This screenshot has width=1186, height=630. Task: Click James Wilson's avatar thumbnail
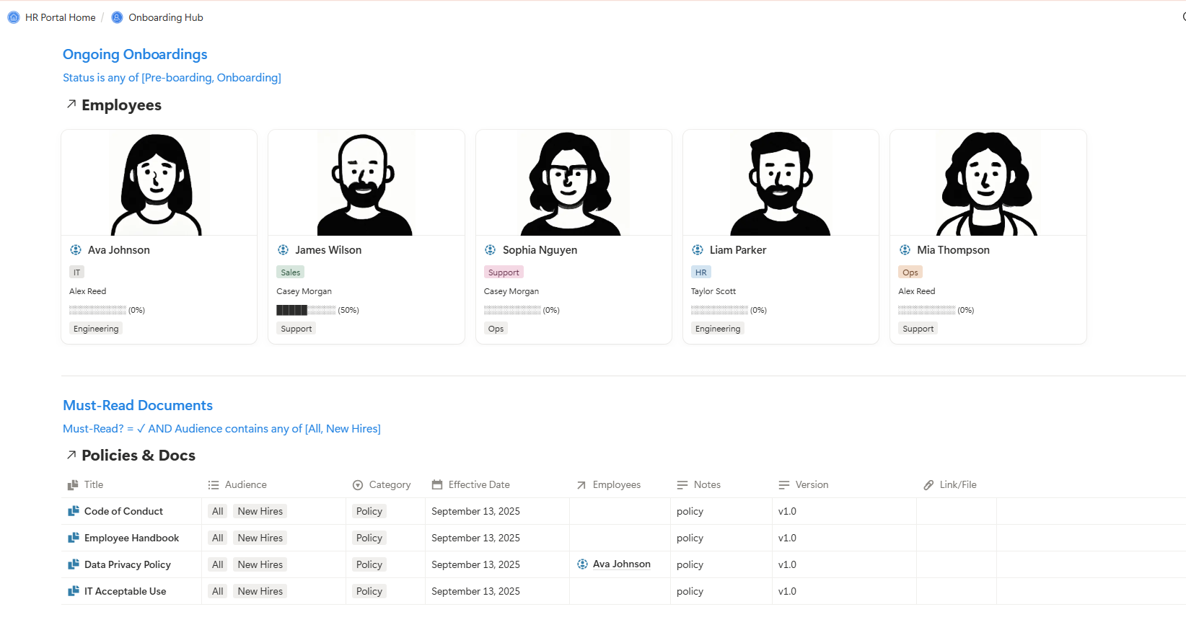[x=366, y=183]
